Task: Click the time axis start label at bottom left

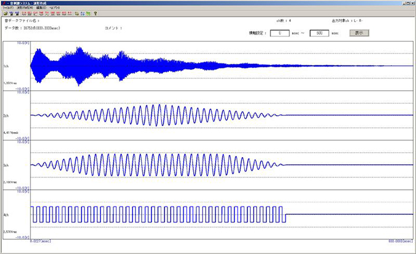Action: pos(40,241)
